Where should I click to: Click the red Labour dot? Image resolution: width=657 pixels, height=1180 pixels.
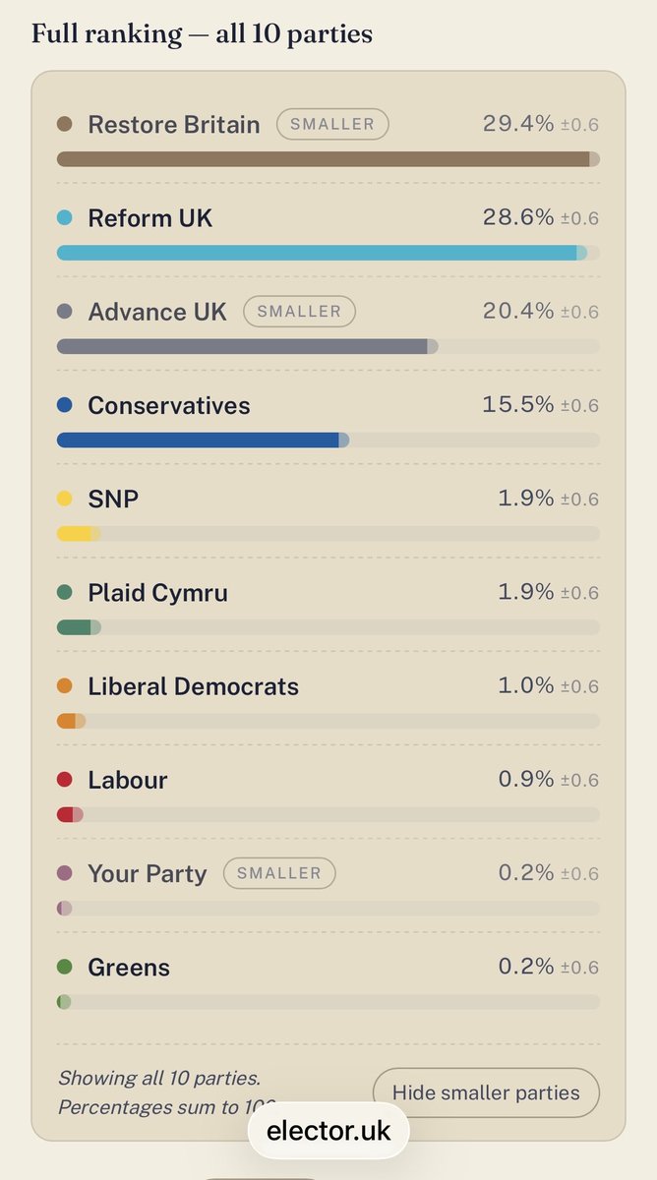[65, 780]
